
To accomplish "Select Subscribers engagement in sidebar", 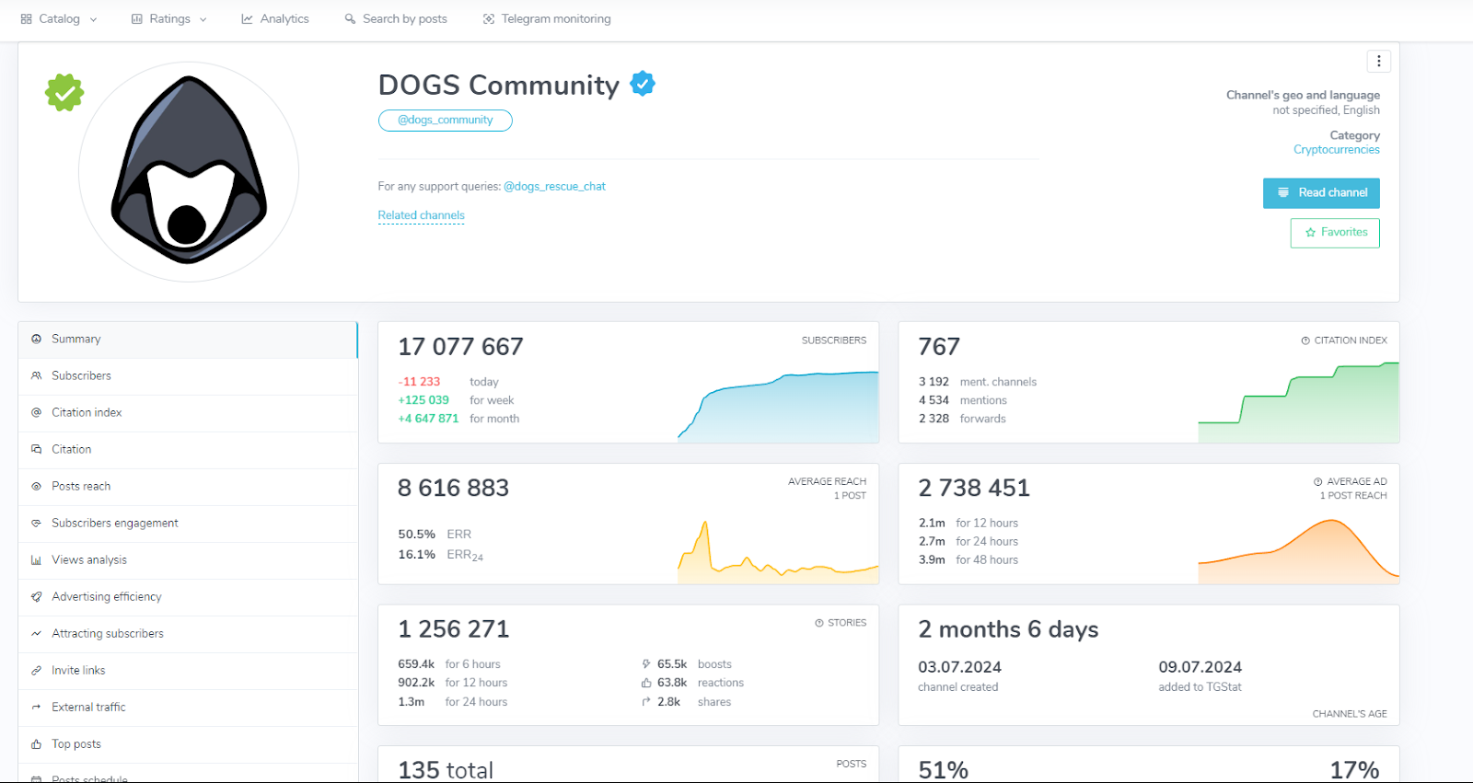I will pos(115,523).
